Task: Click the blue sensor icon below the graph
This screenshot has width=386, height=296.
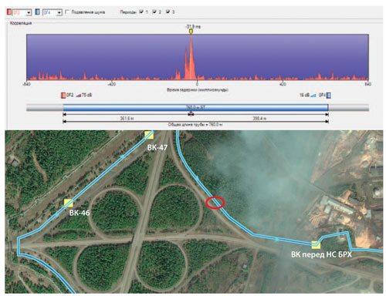Action: point(328,96)
